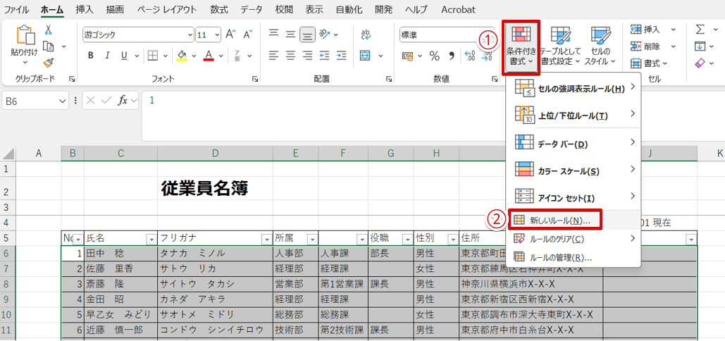Click the top align icon
The image size is (725, 341).
[274, 35]
